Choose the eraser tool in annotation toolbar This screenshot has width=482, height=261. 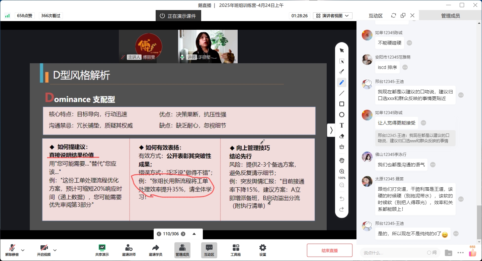point(342,136)
